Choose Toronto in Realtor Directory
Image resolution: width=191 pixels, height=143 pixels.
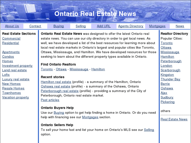coord(167,43)
